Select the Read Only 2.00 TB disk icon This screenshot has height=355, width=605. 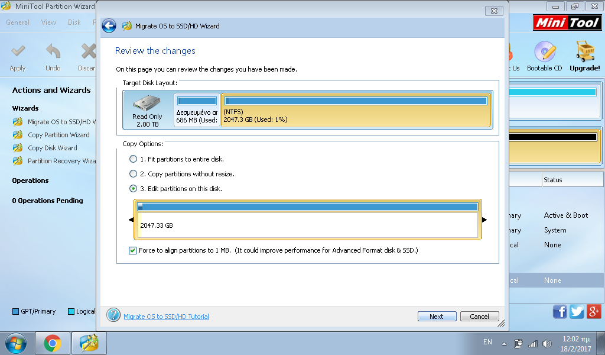point(147,103)
